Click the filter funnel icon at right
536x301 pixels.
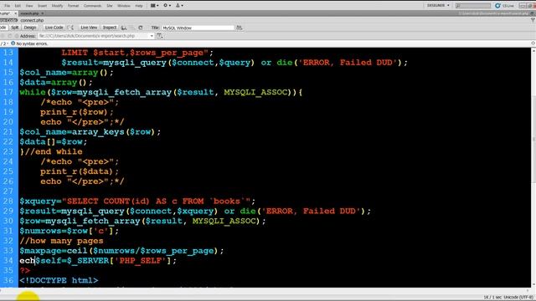[x=533, y=20]
